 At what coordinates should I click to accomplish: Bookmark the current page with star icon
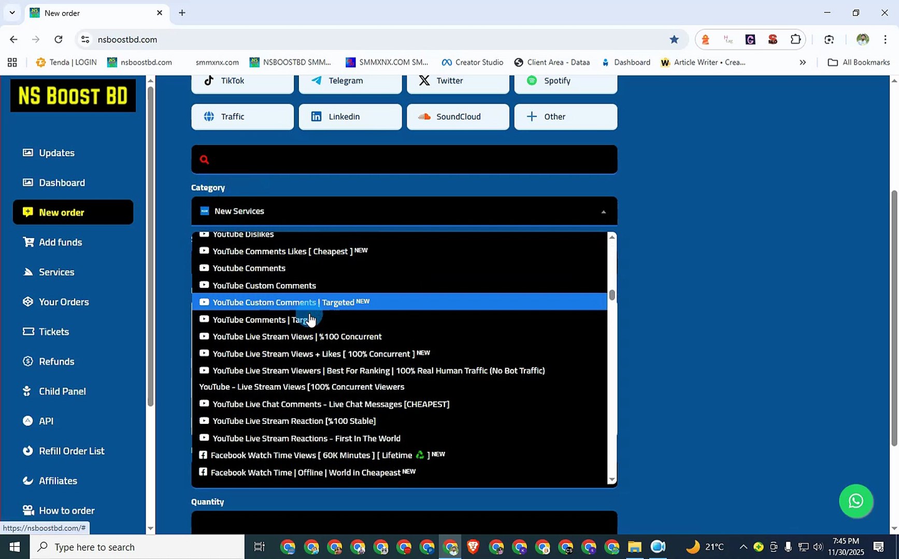point(674,39)
